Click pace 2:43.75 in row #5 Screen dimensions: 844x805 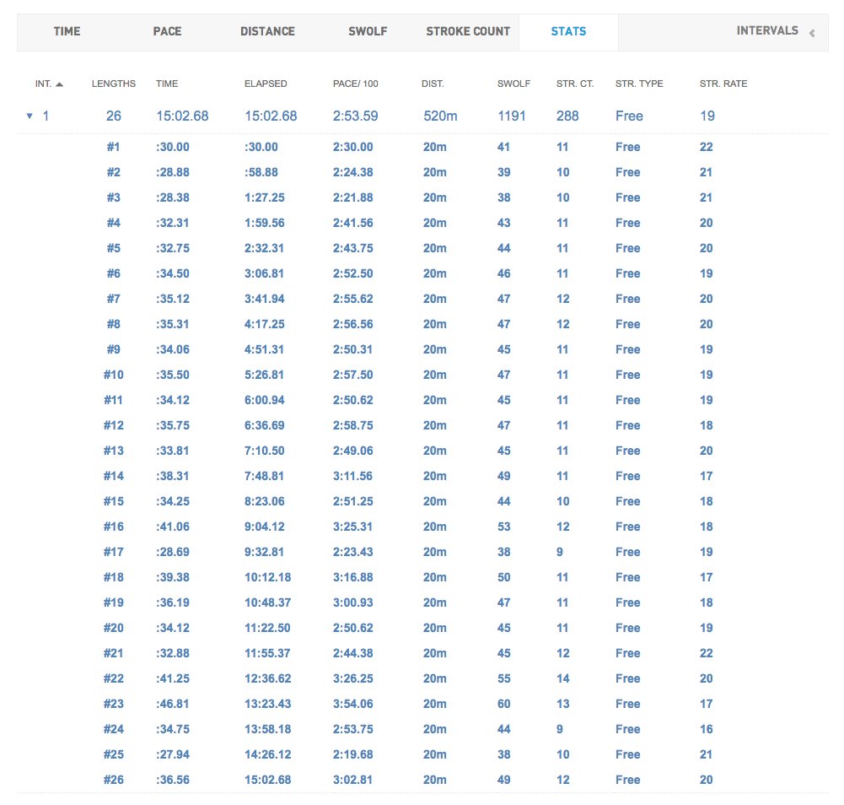pyautogui.click(x=352, y=248)
